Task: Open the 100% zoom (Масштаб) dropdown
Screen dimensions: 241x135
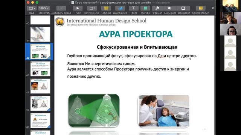Action: pos(44,8)
